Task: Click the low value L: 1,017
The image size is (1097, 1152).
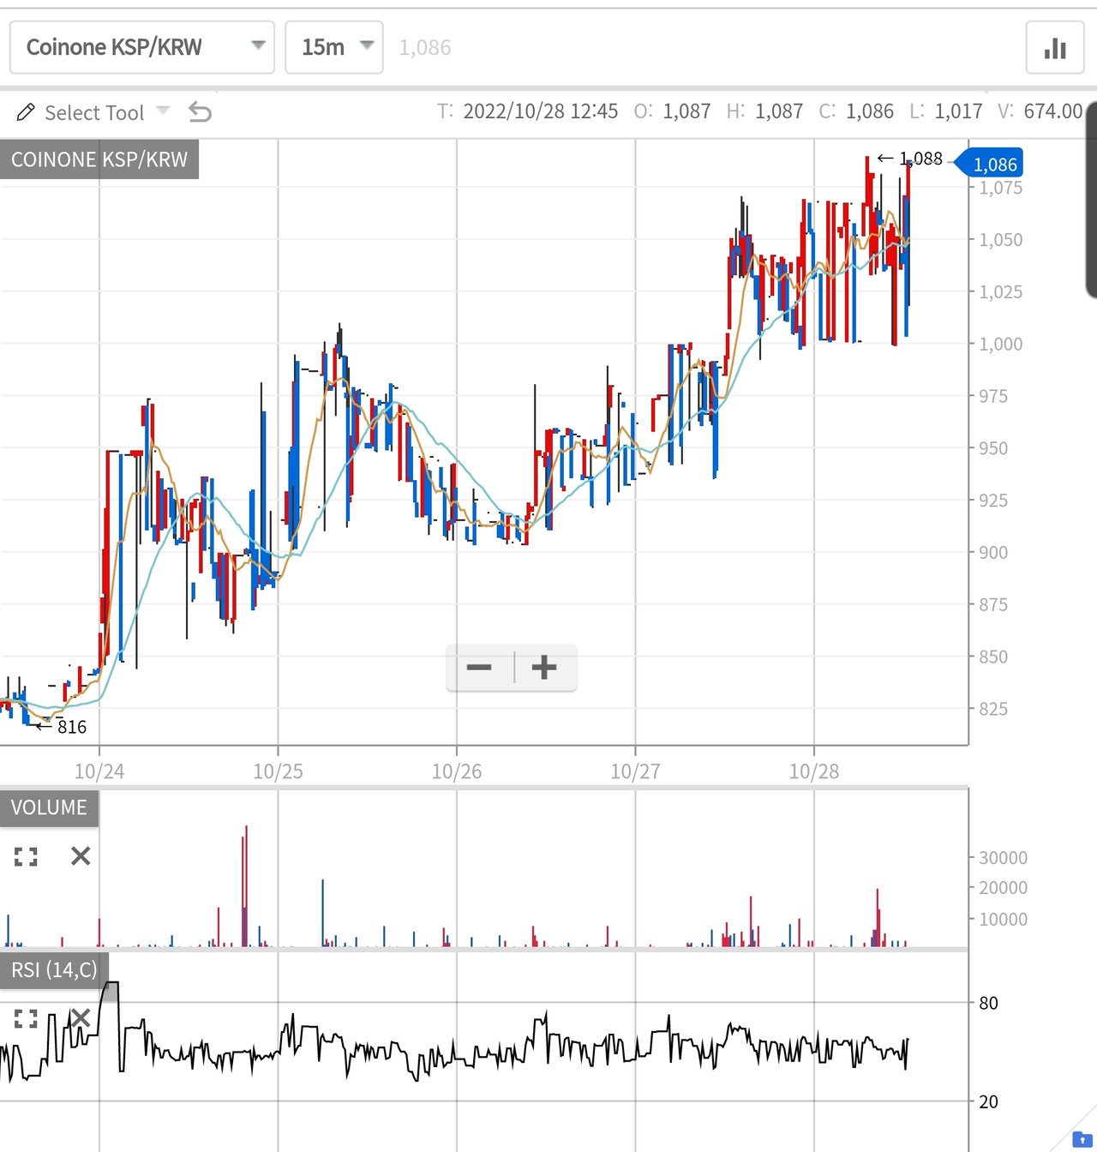Action: point(946,111)
